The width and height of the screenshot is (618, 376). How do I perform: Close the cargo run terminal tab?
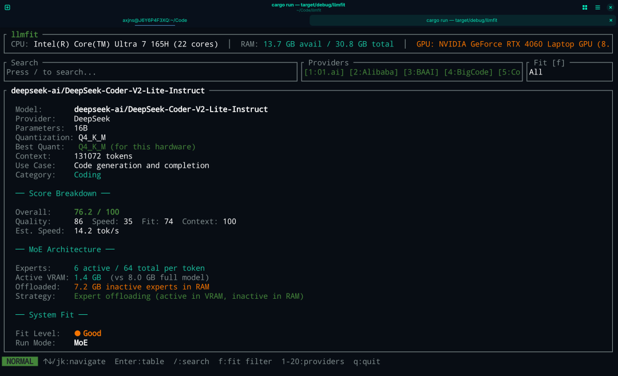[x=611, y=20]
